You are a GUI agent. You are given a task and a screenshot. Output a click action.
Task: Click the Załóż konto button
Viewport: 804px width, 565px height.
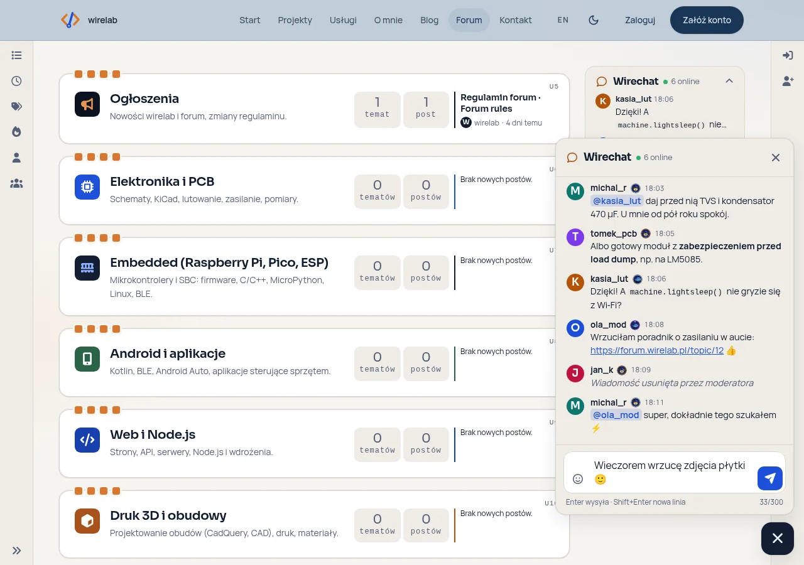pyautogui.click(x=707, y=20)
